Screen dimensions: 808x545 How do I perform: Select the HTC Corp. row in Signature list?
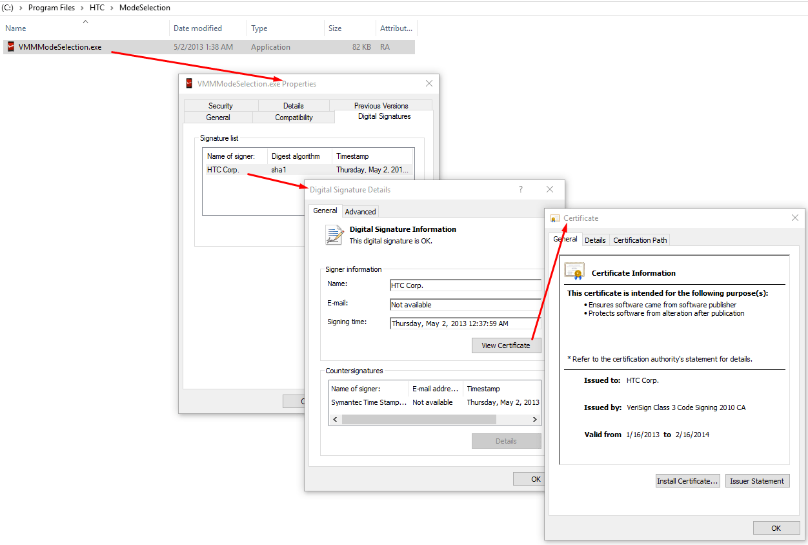(x=308, y=170)
